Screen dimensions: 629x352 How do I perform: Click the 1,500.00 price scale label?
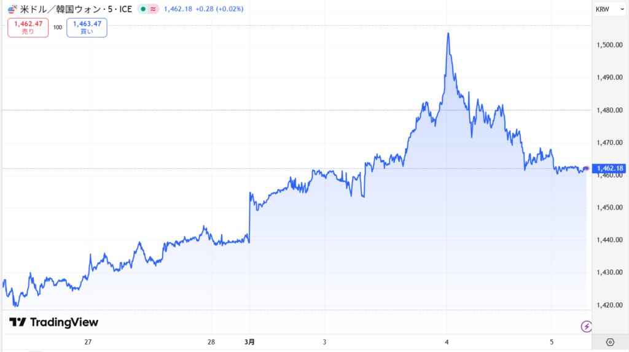pyautogui.click(x=610, y=45)
